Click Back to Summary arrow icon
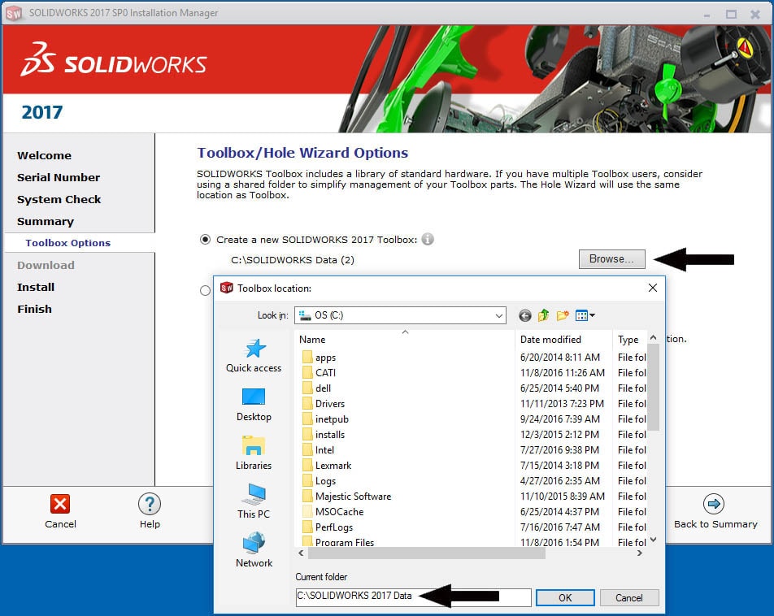 pos(714,504)
